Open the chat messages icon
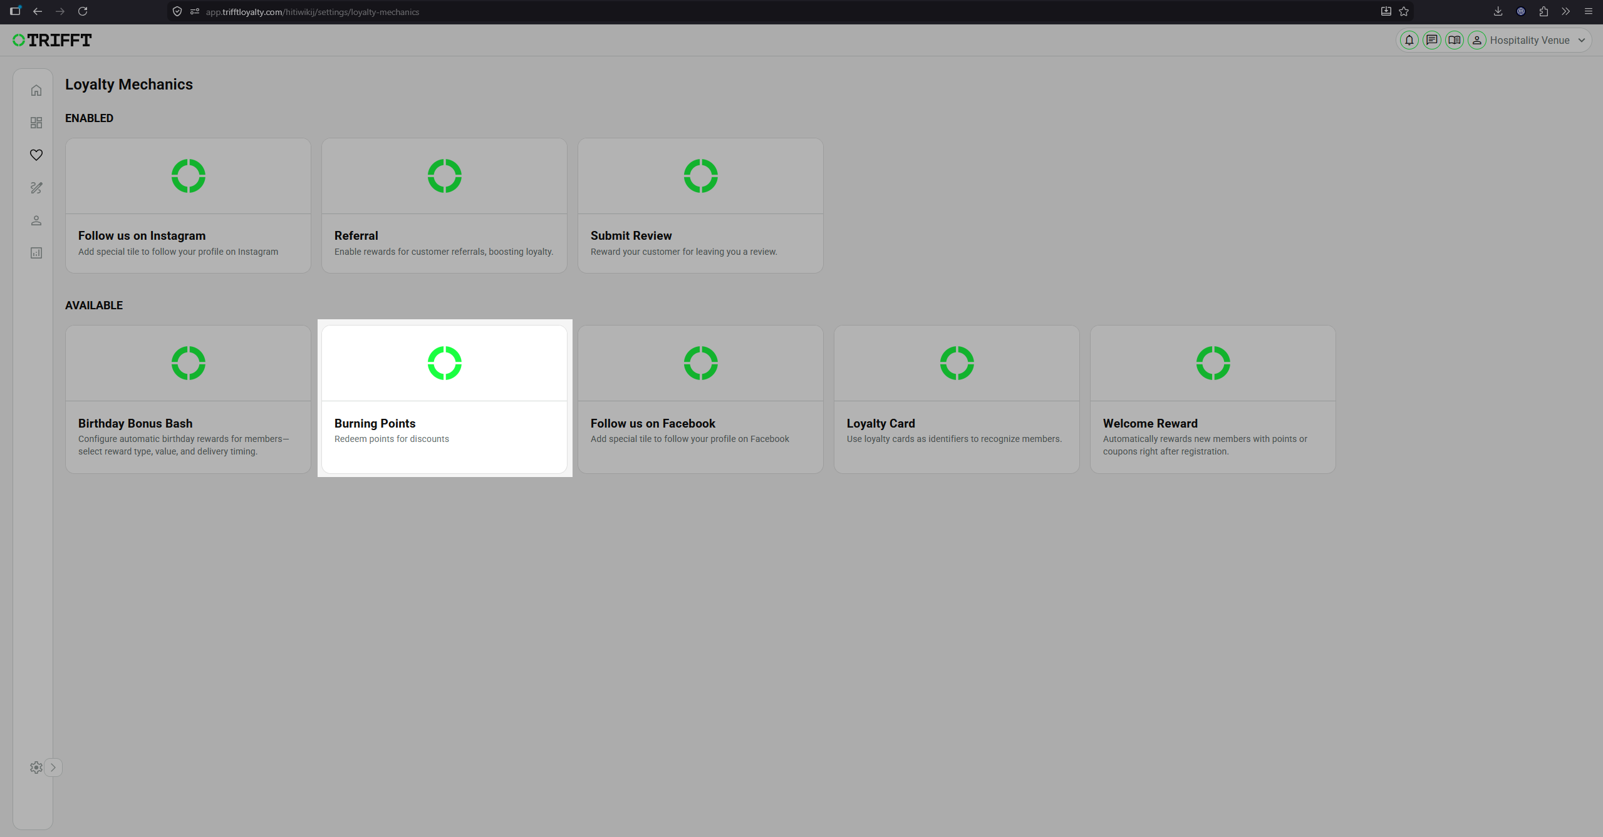 click(1432, 40)
